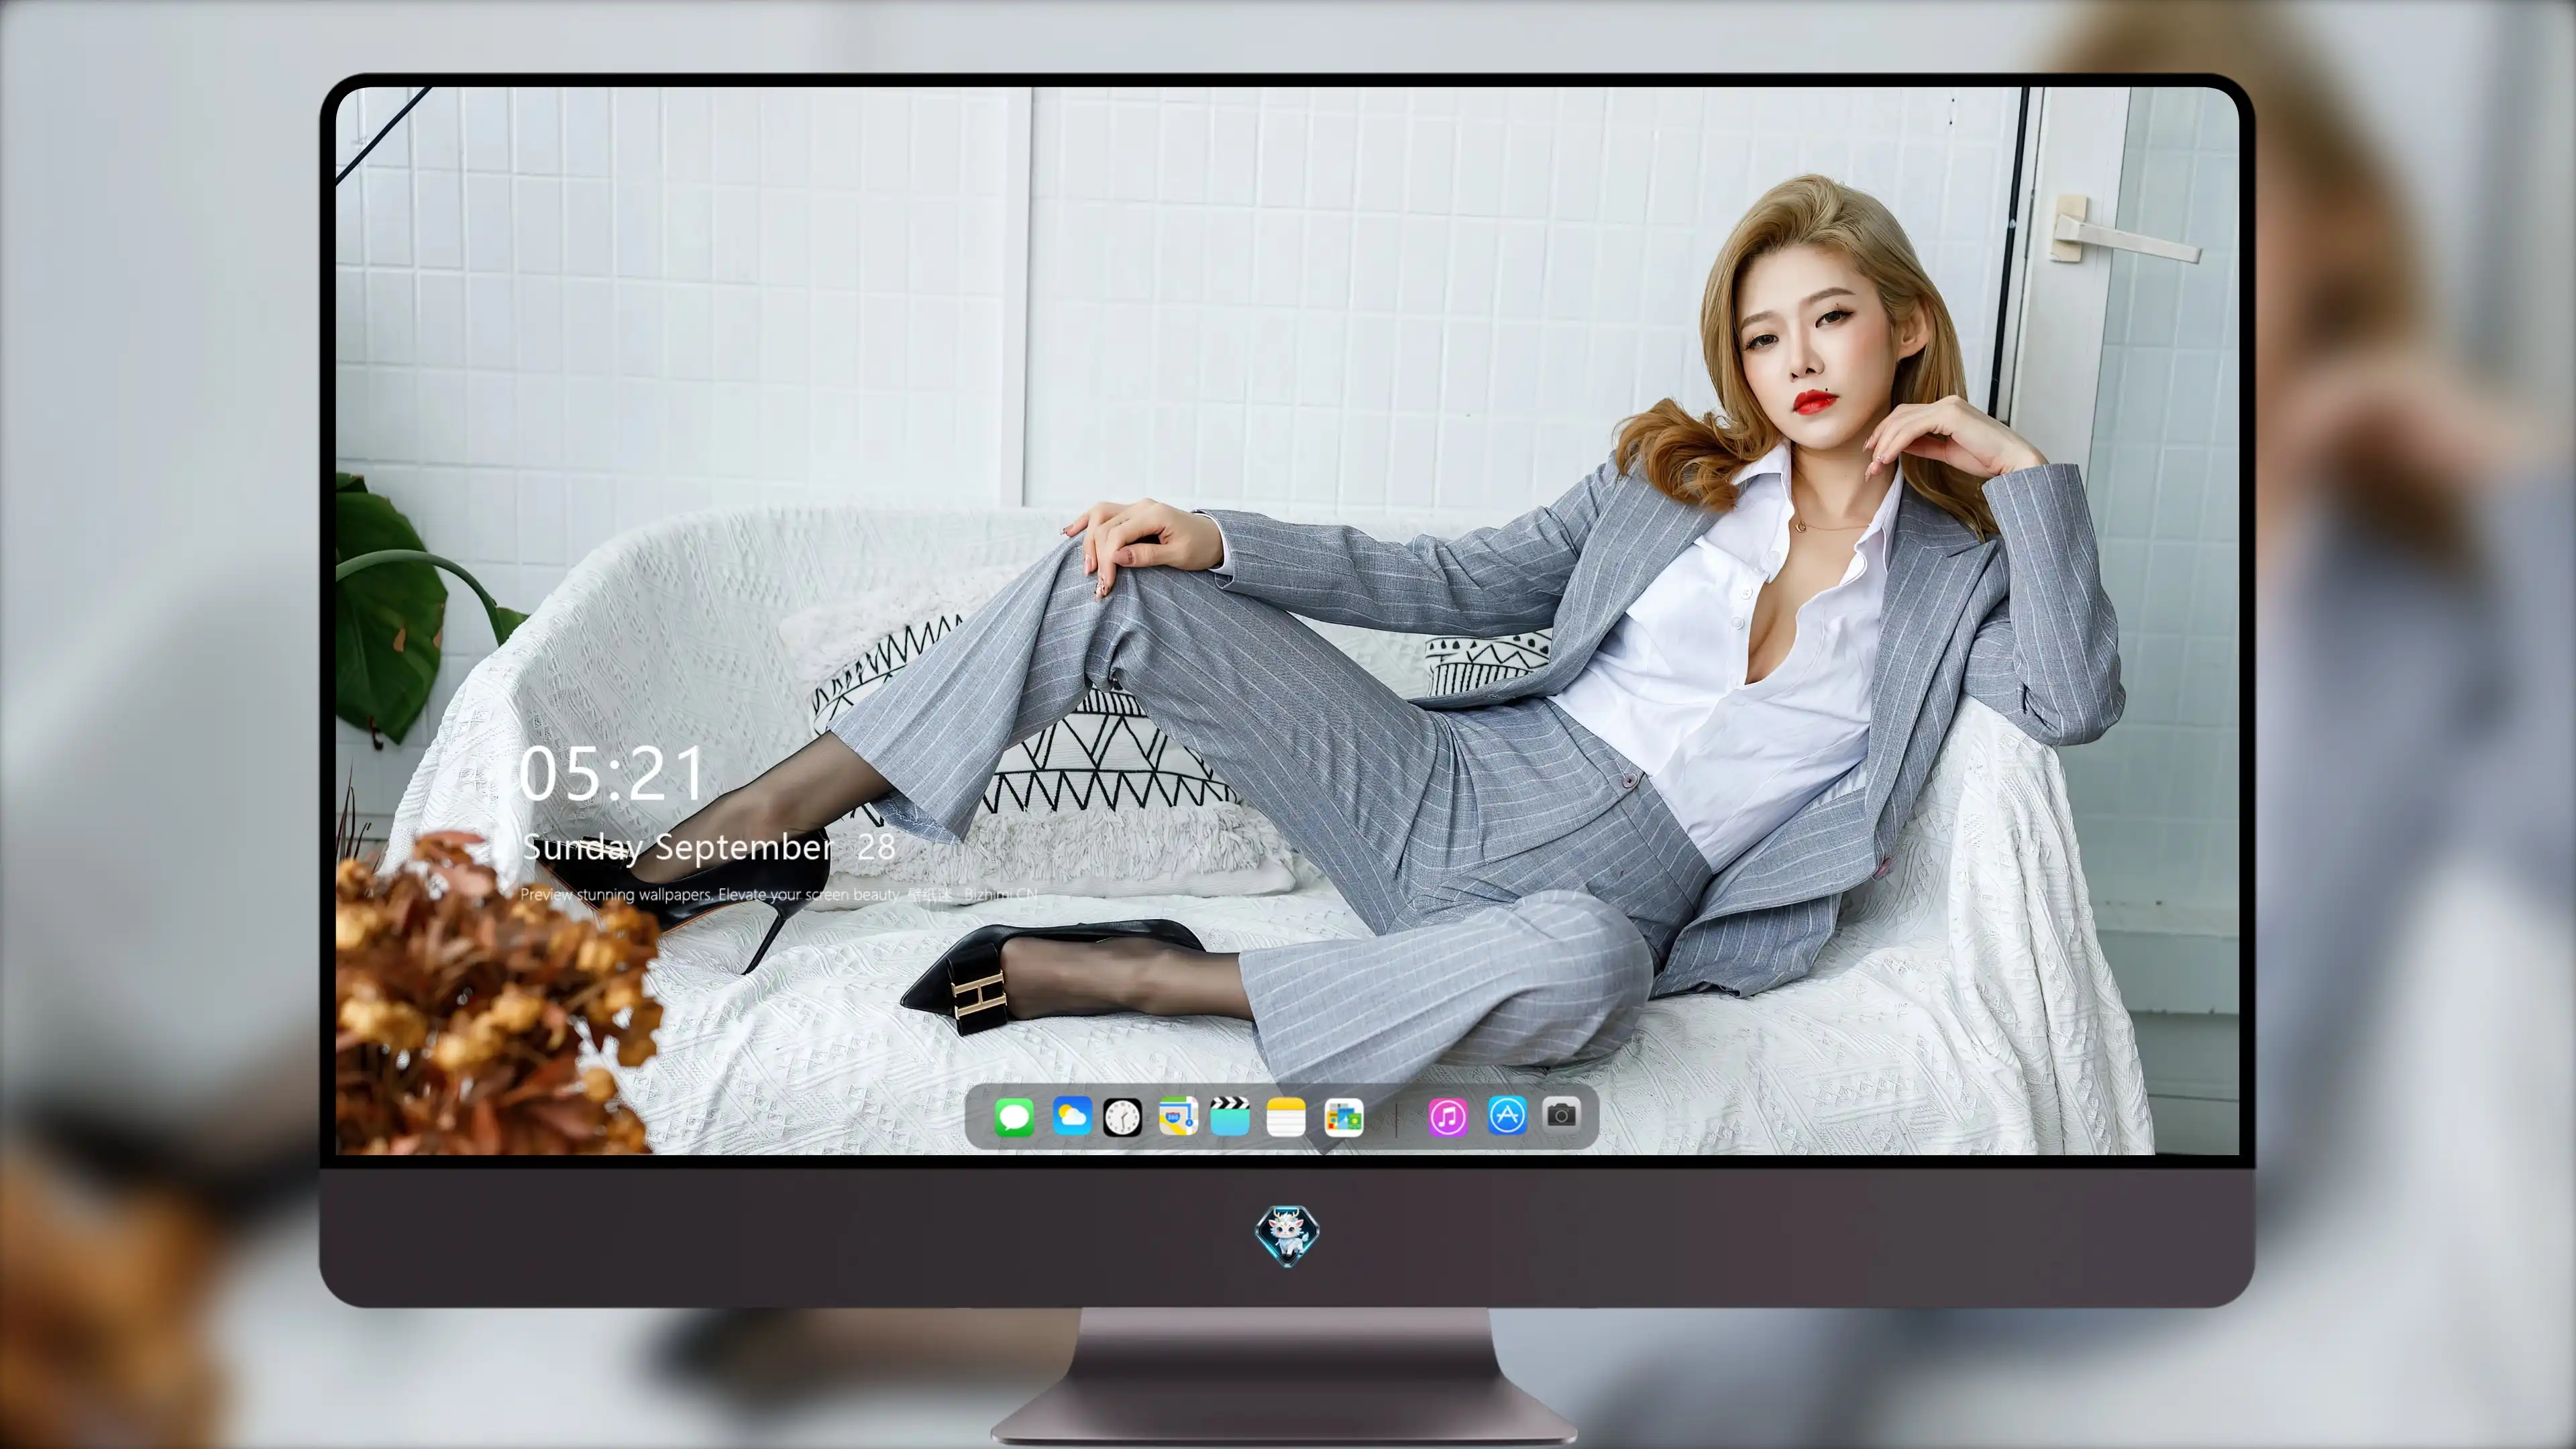Click the 05:21 clock display

tap(611, 774)
